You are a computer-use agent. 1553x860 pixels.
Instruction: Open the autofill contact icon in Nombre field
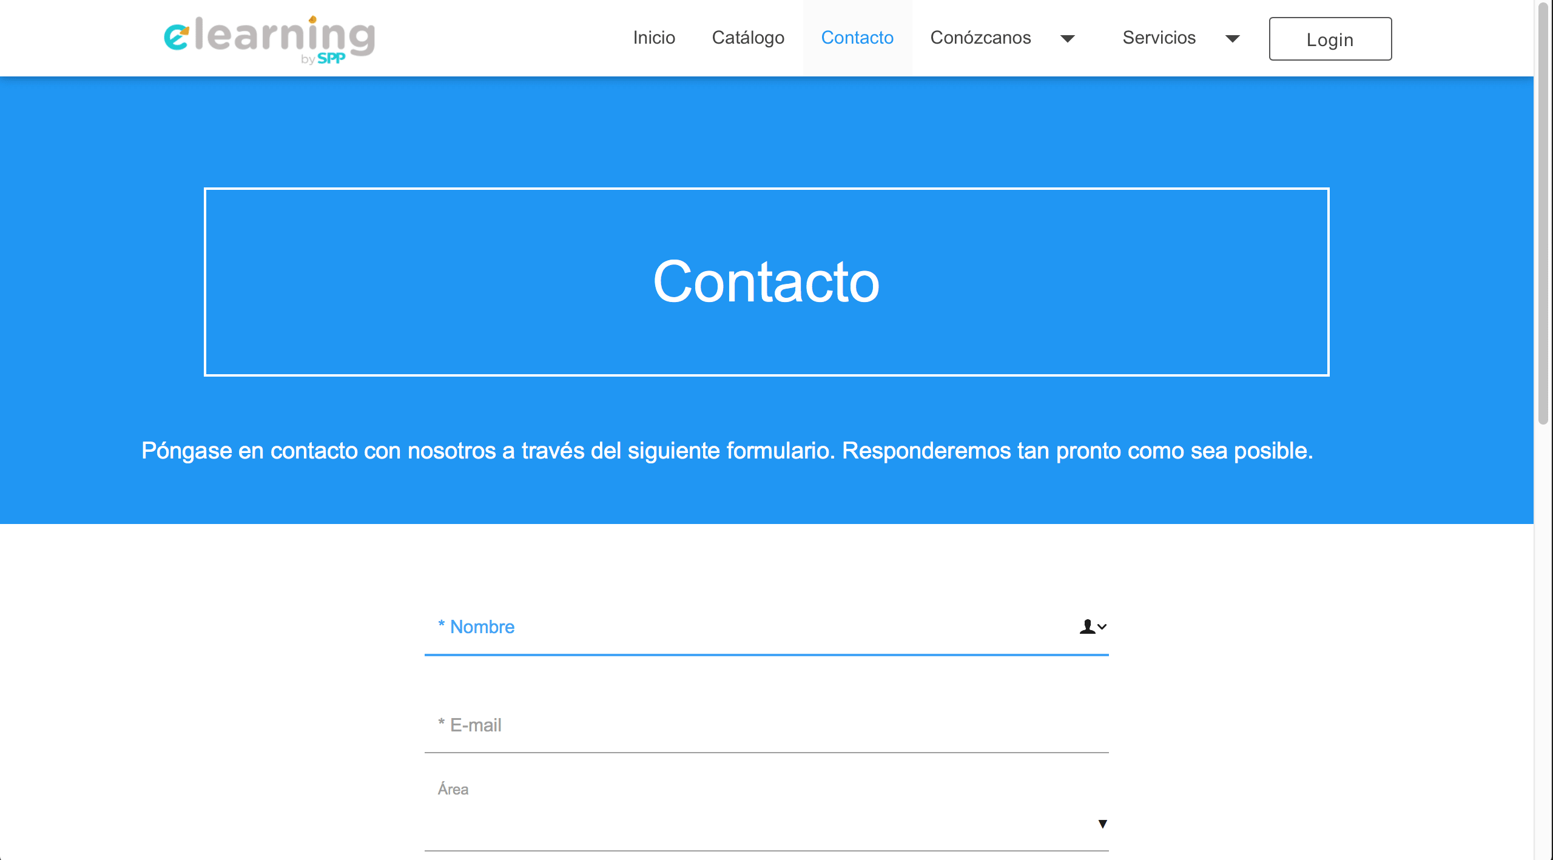pyautogui.click(x=1093, y=627)
